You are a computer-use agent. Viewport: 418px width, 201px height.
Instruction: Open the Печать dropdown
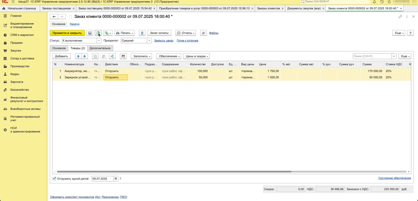(125, 33)
